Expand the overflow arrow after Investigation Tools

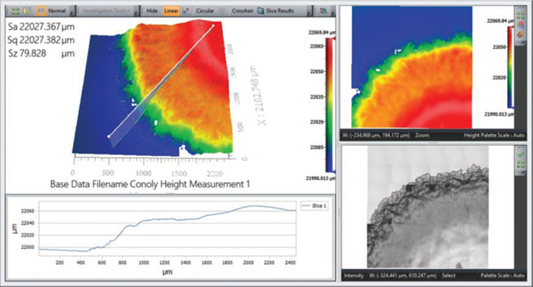click(x=136, y=12)
